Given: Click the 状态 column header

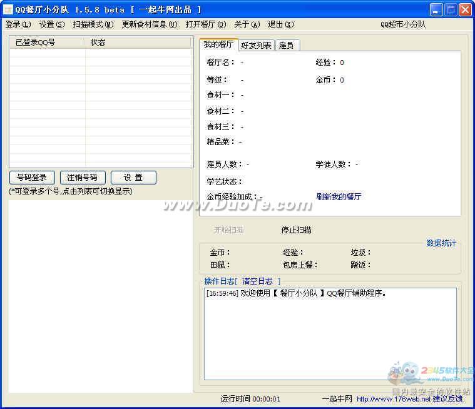Looking at the screenshot, I should pos(138,43).
